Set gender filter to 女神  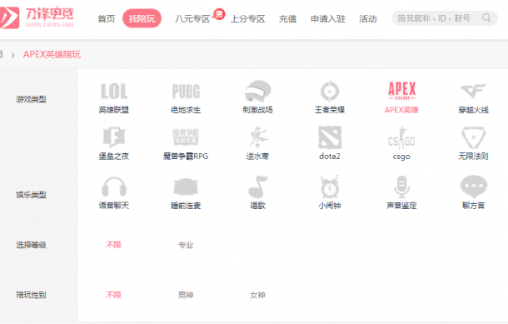257,295
